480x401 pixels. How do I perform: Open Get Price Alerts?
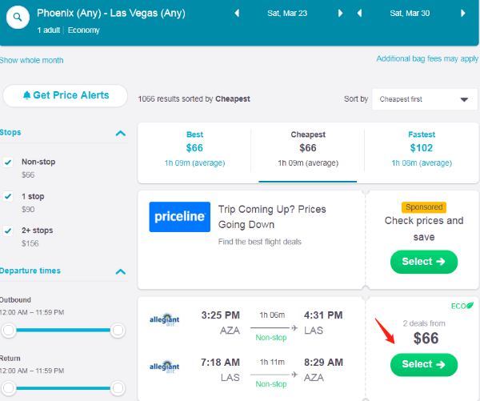66,95
